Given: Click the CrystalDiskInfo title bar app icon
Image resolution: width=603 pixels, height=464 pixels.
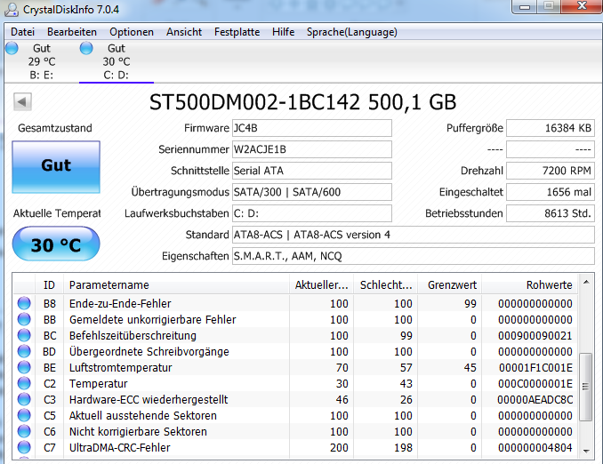Looking at the screenshot, I should [12, 10].
